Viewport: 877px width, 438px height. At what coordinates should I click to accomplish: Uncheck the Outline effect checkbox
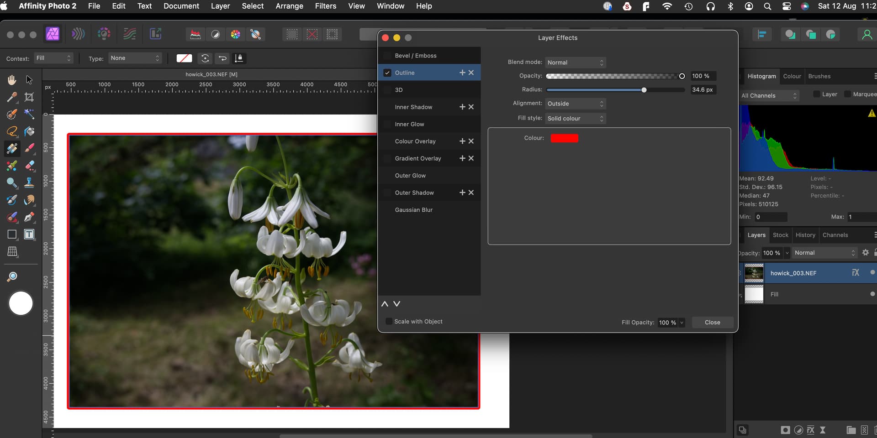(387, 73)
